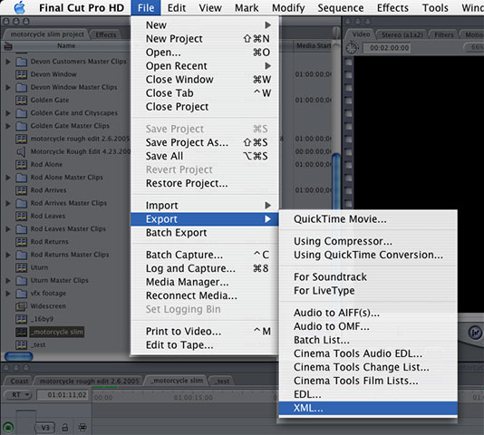The height and width of the screenshot is (435, 484).
Task: Click the _test sequence icon
Action: coord(21,345)
